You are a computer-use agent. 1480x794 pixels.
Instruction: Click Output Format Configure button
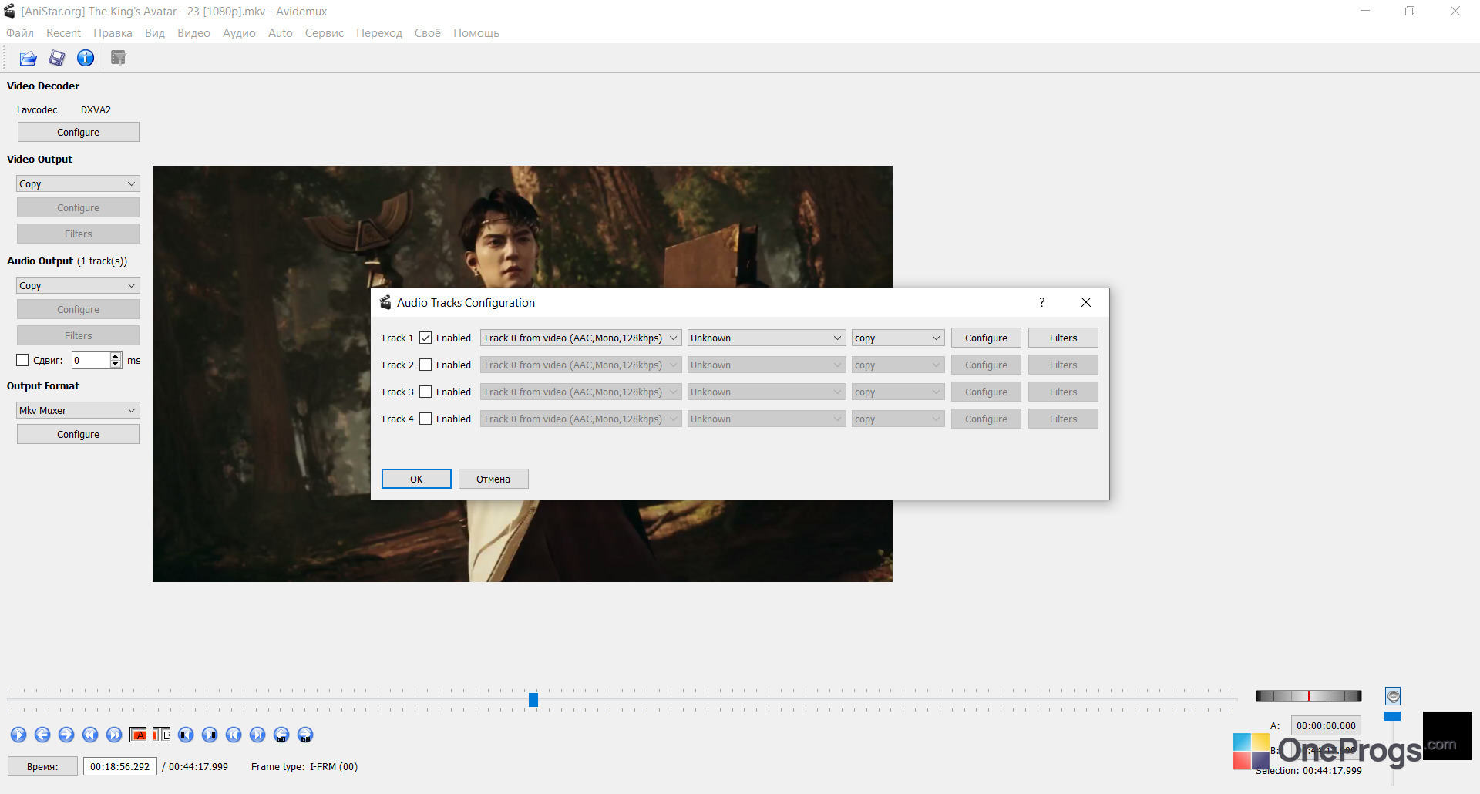click(x=78, y=434)
